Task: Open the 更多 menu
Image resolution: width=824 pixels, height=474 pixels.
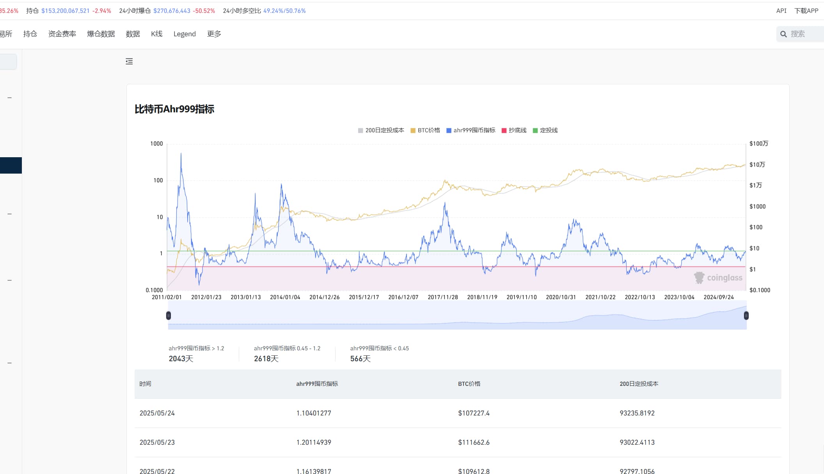Action: coord(214,34)
